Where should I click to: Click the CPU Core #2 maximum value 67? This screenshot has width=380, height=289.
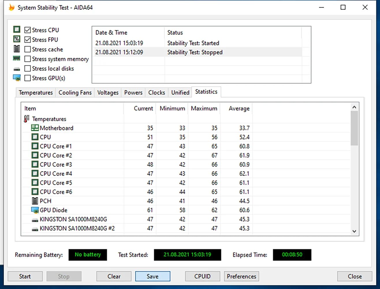(214, 155)
